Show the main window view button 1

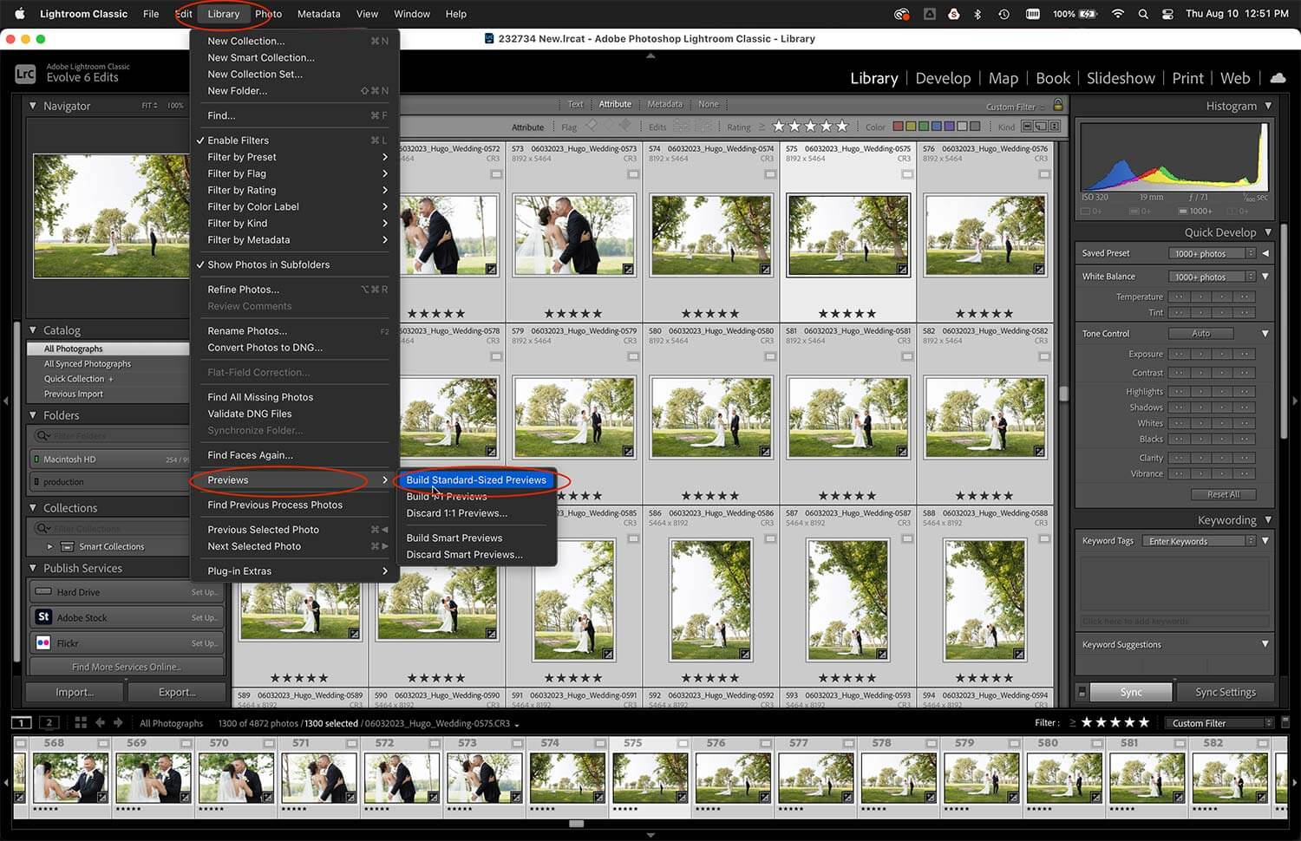click(22, 722)
